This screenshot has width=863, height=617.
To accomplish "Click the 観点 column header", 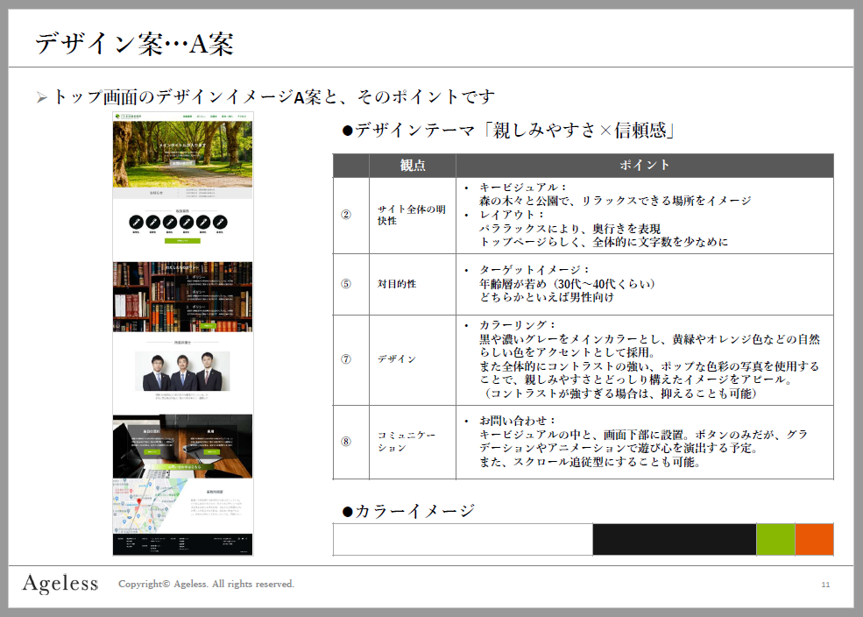I will point(412,166).
